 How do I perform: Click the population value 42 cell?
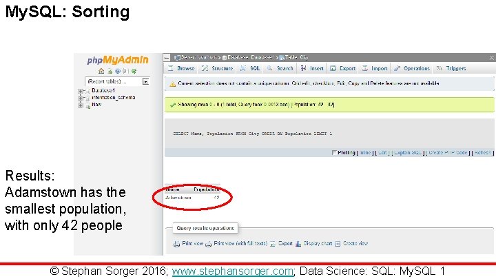click(216, 198)
